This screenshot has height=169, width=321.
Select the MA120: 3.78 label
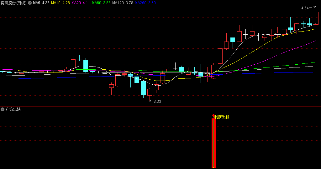(x=123, y=3)
